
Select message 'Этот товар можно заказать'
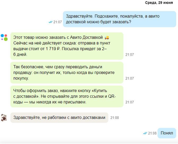(x=67, y=46)
